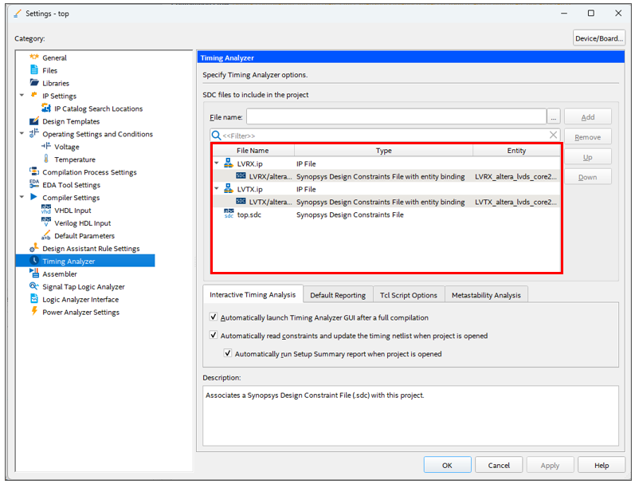Clear the filter with the X icon
635x484 pixels.
pos(553,136)
